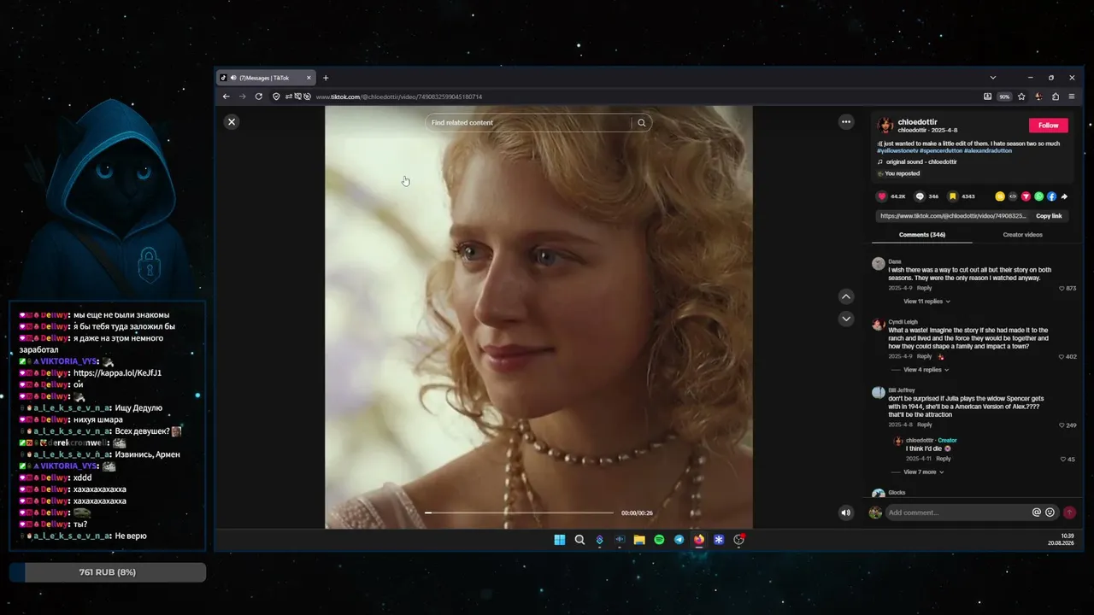Select the Messages | TikTok browser tab

point(266,78)
